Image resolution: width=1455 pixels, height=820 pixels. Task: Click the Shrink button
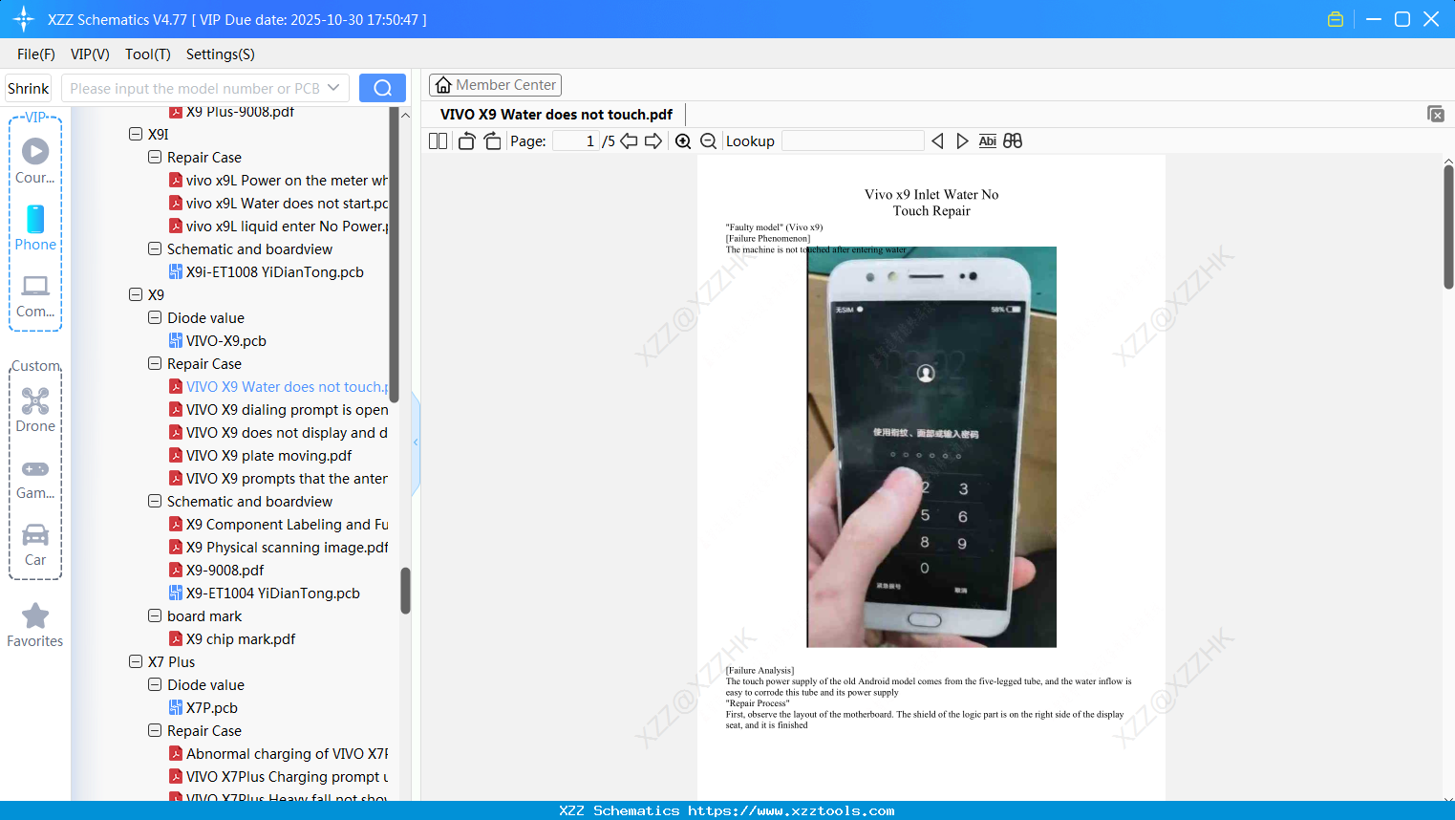[x=29, y=88]
